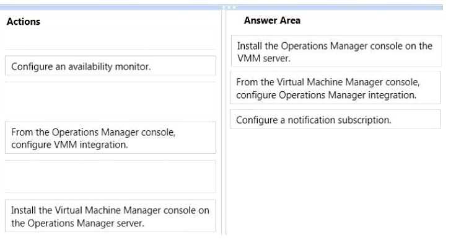Click blank area right of Answer Area heading
The height and width of the screenshot is (247, 456).
pos(370,20)
